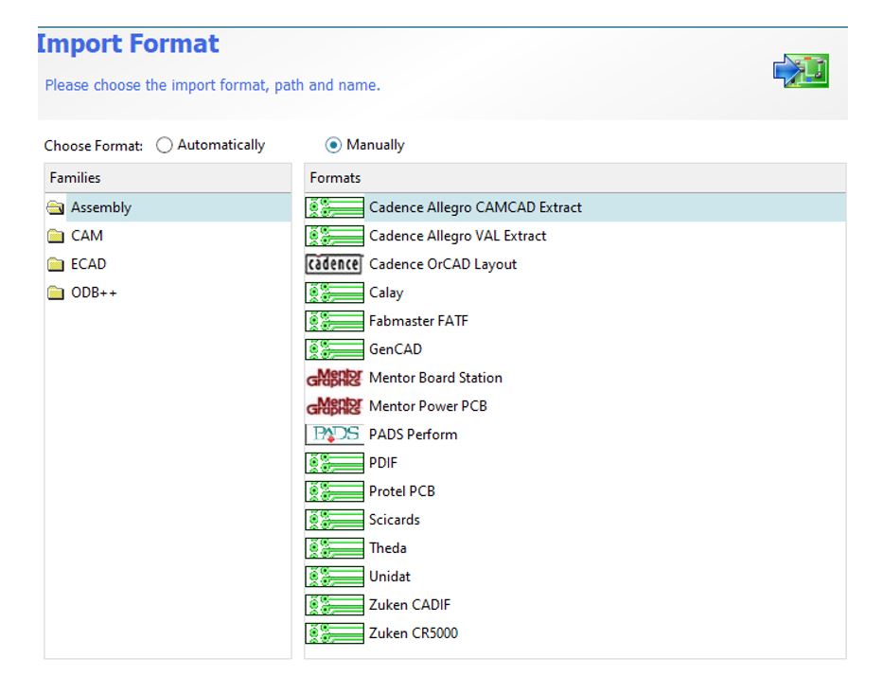
Task: Select the Automatically radio button
Action: point(165,144)
